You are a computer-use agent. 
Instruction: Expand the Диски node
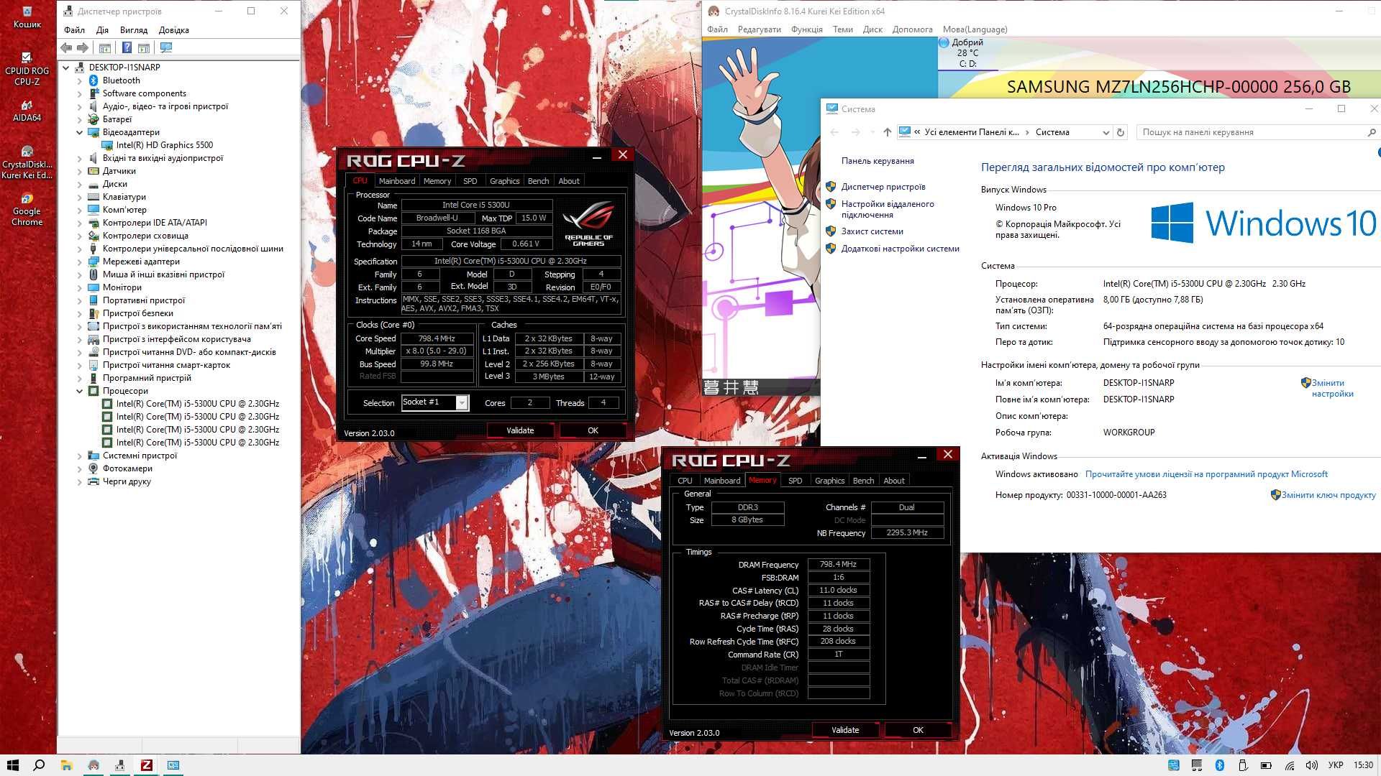(79, 184)
